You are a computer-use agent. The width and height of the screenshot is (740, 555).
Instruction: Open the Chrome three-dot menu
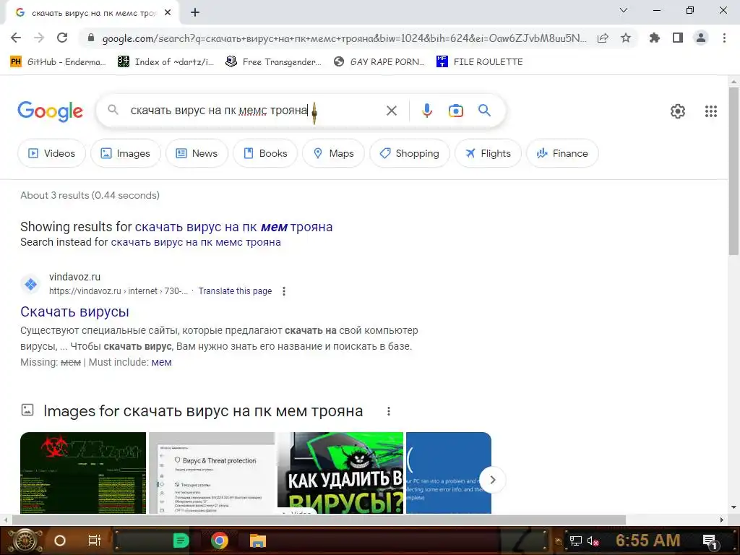724,38
